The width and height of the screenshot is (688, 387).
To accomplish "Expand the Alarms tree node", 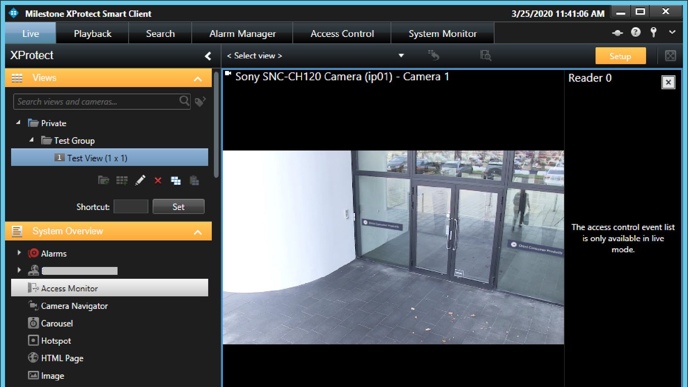I will coord(19,253).
